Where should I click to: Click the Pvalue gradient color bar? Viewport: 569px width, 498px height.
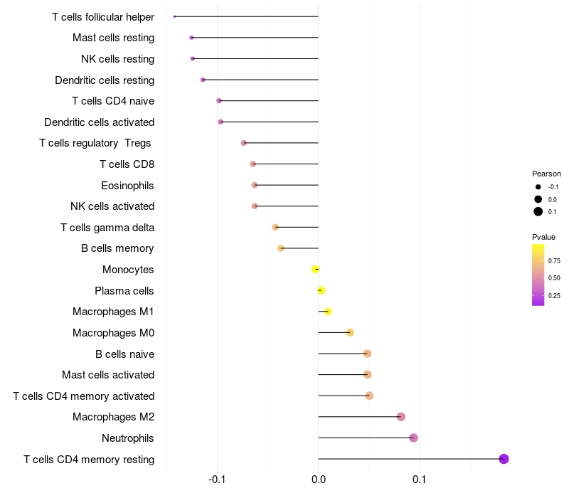click(538, 275)
